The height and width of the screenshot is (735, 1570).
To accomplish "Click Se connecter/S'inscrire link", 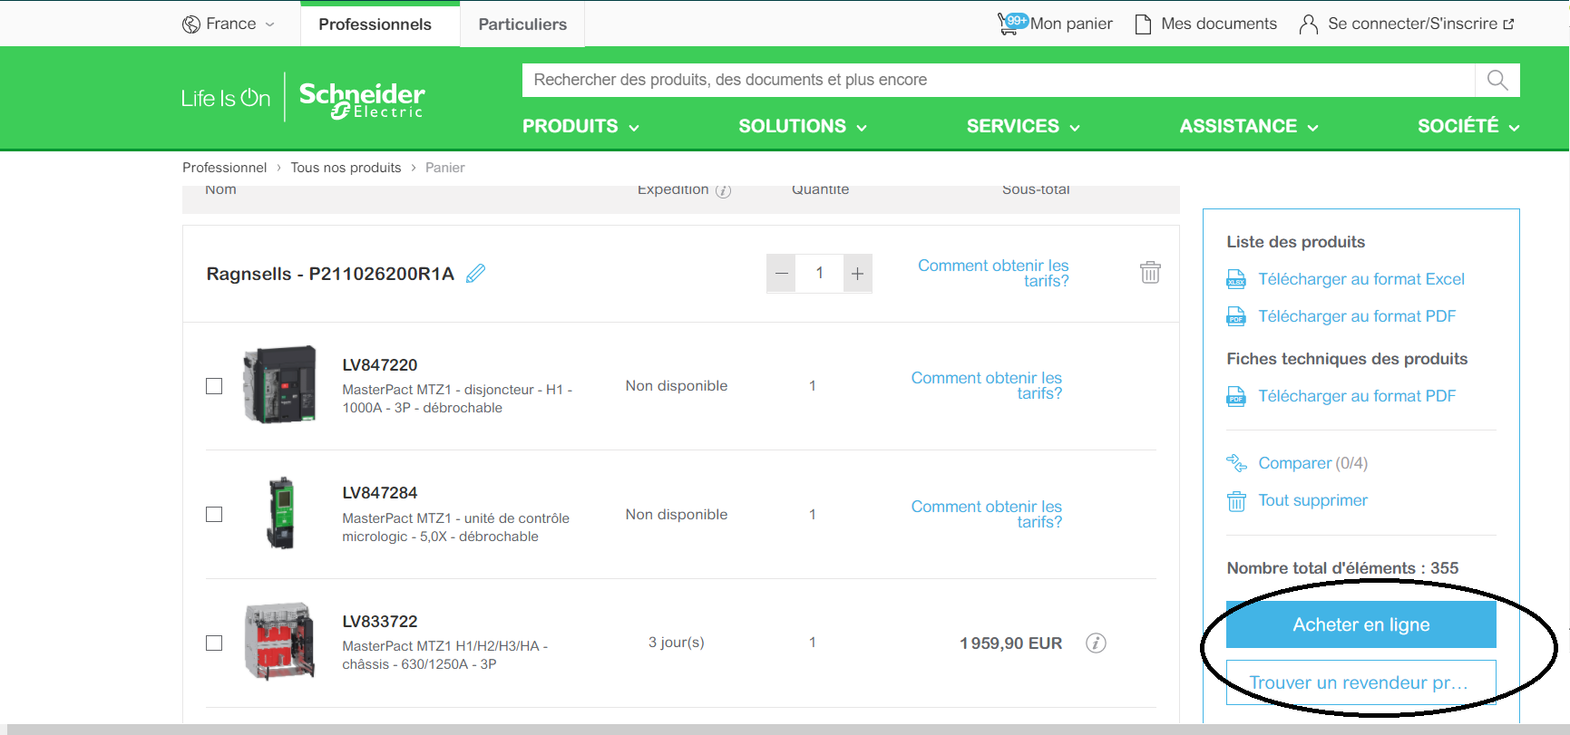I will pos(1420,24).
